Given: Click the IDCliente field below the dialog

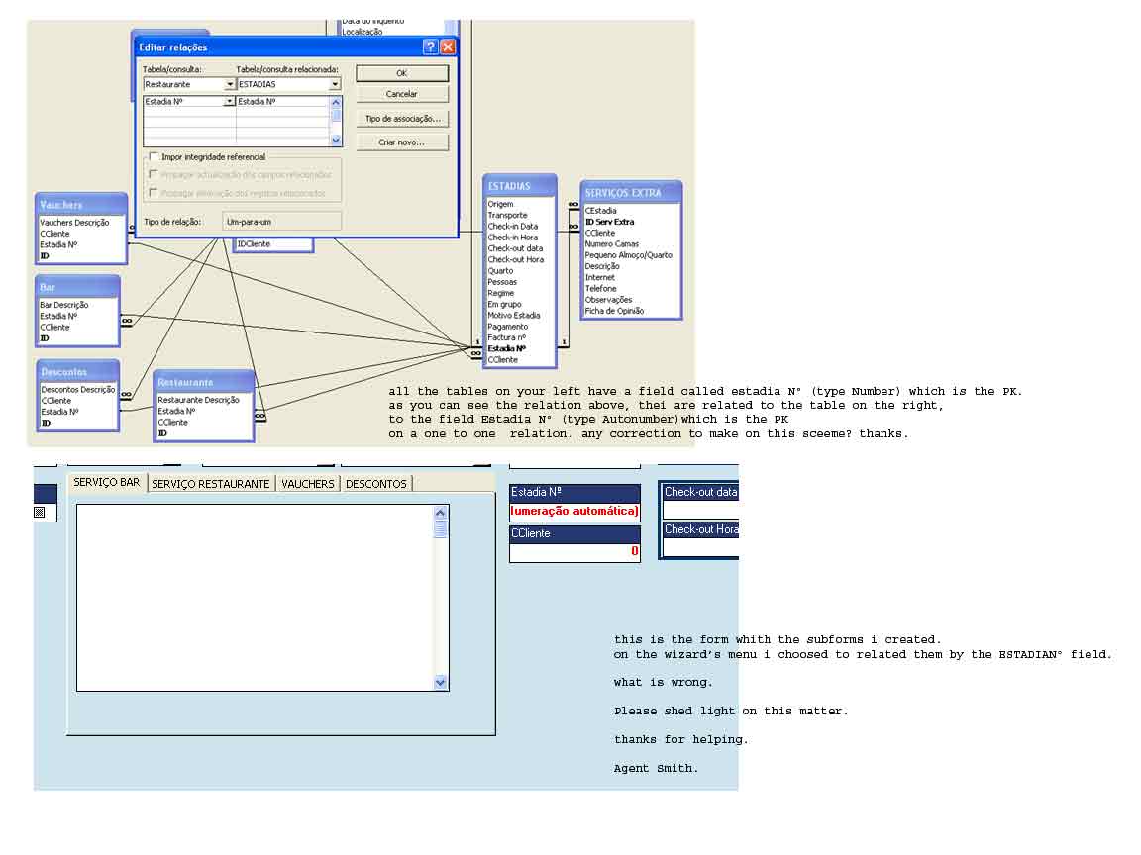Looking at the screenshot, I should 254,244.
